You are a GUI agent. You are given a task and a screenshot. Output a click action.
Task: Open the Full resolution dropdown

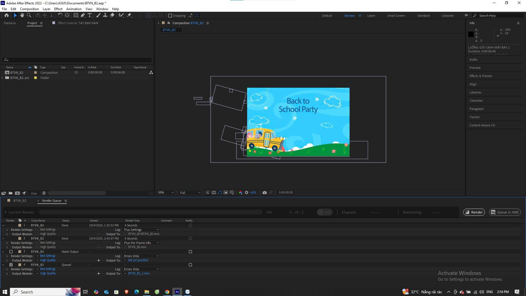point(190,193)
